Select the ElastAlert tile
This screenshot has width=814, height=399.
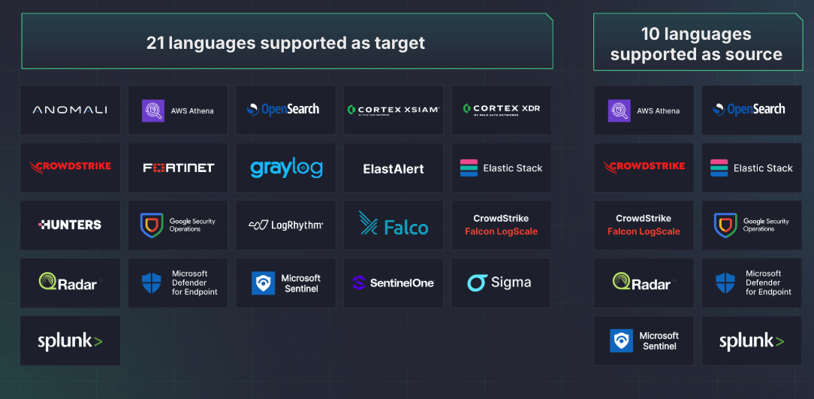(x=393, y=168)
